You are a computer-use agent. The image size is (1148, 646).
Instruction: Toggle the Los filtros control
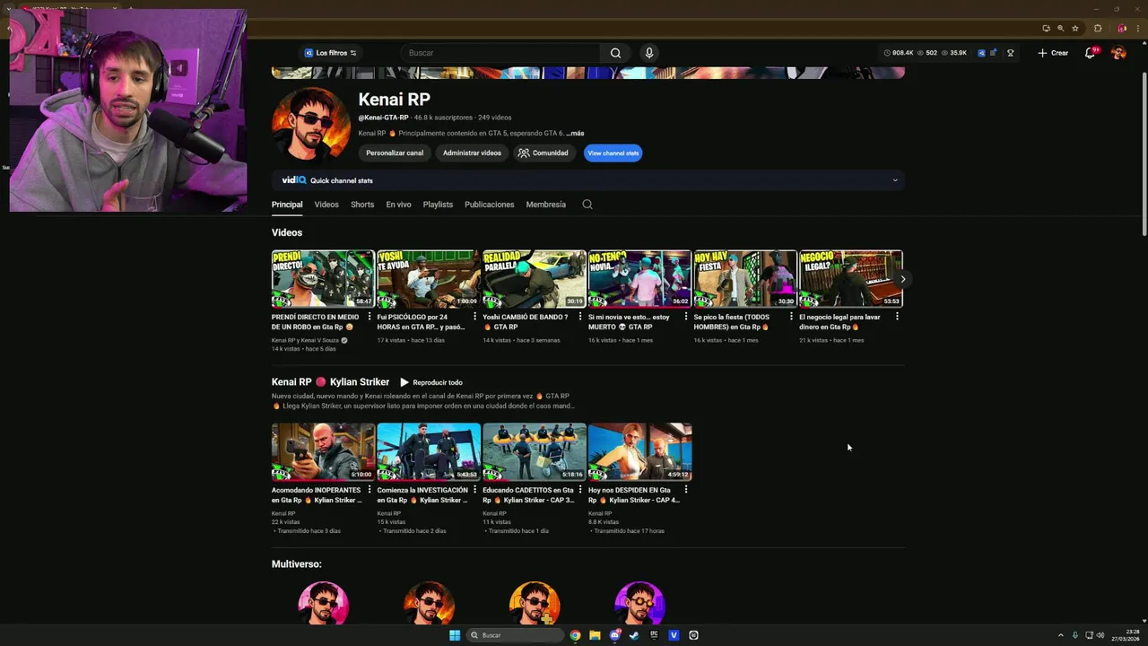coord(330,53)
